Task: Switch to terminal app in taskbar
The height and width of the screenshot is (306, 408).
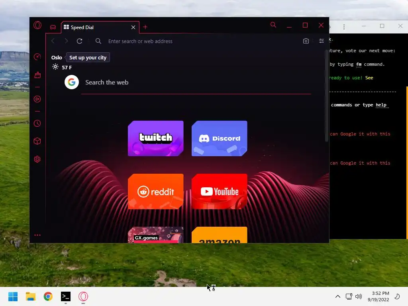Action: click(x=66, y=296)
